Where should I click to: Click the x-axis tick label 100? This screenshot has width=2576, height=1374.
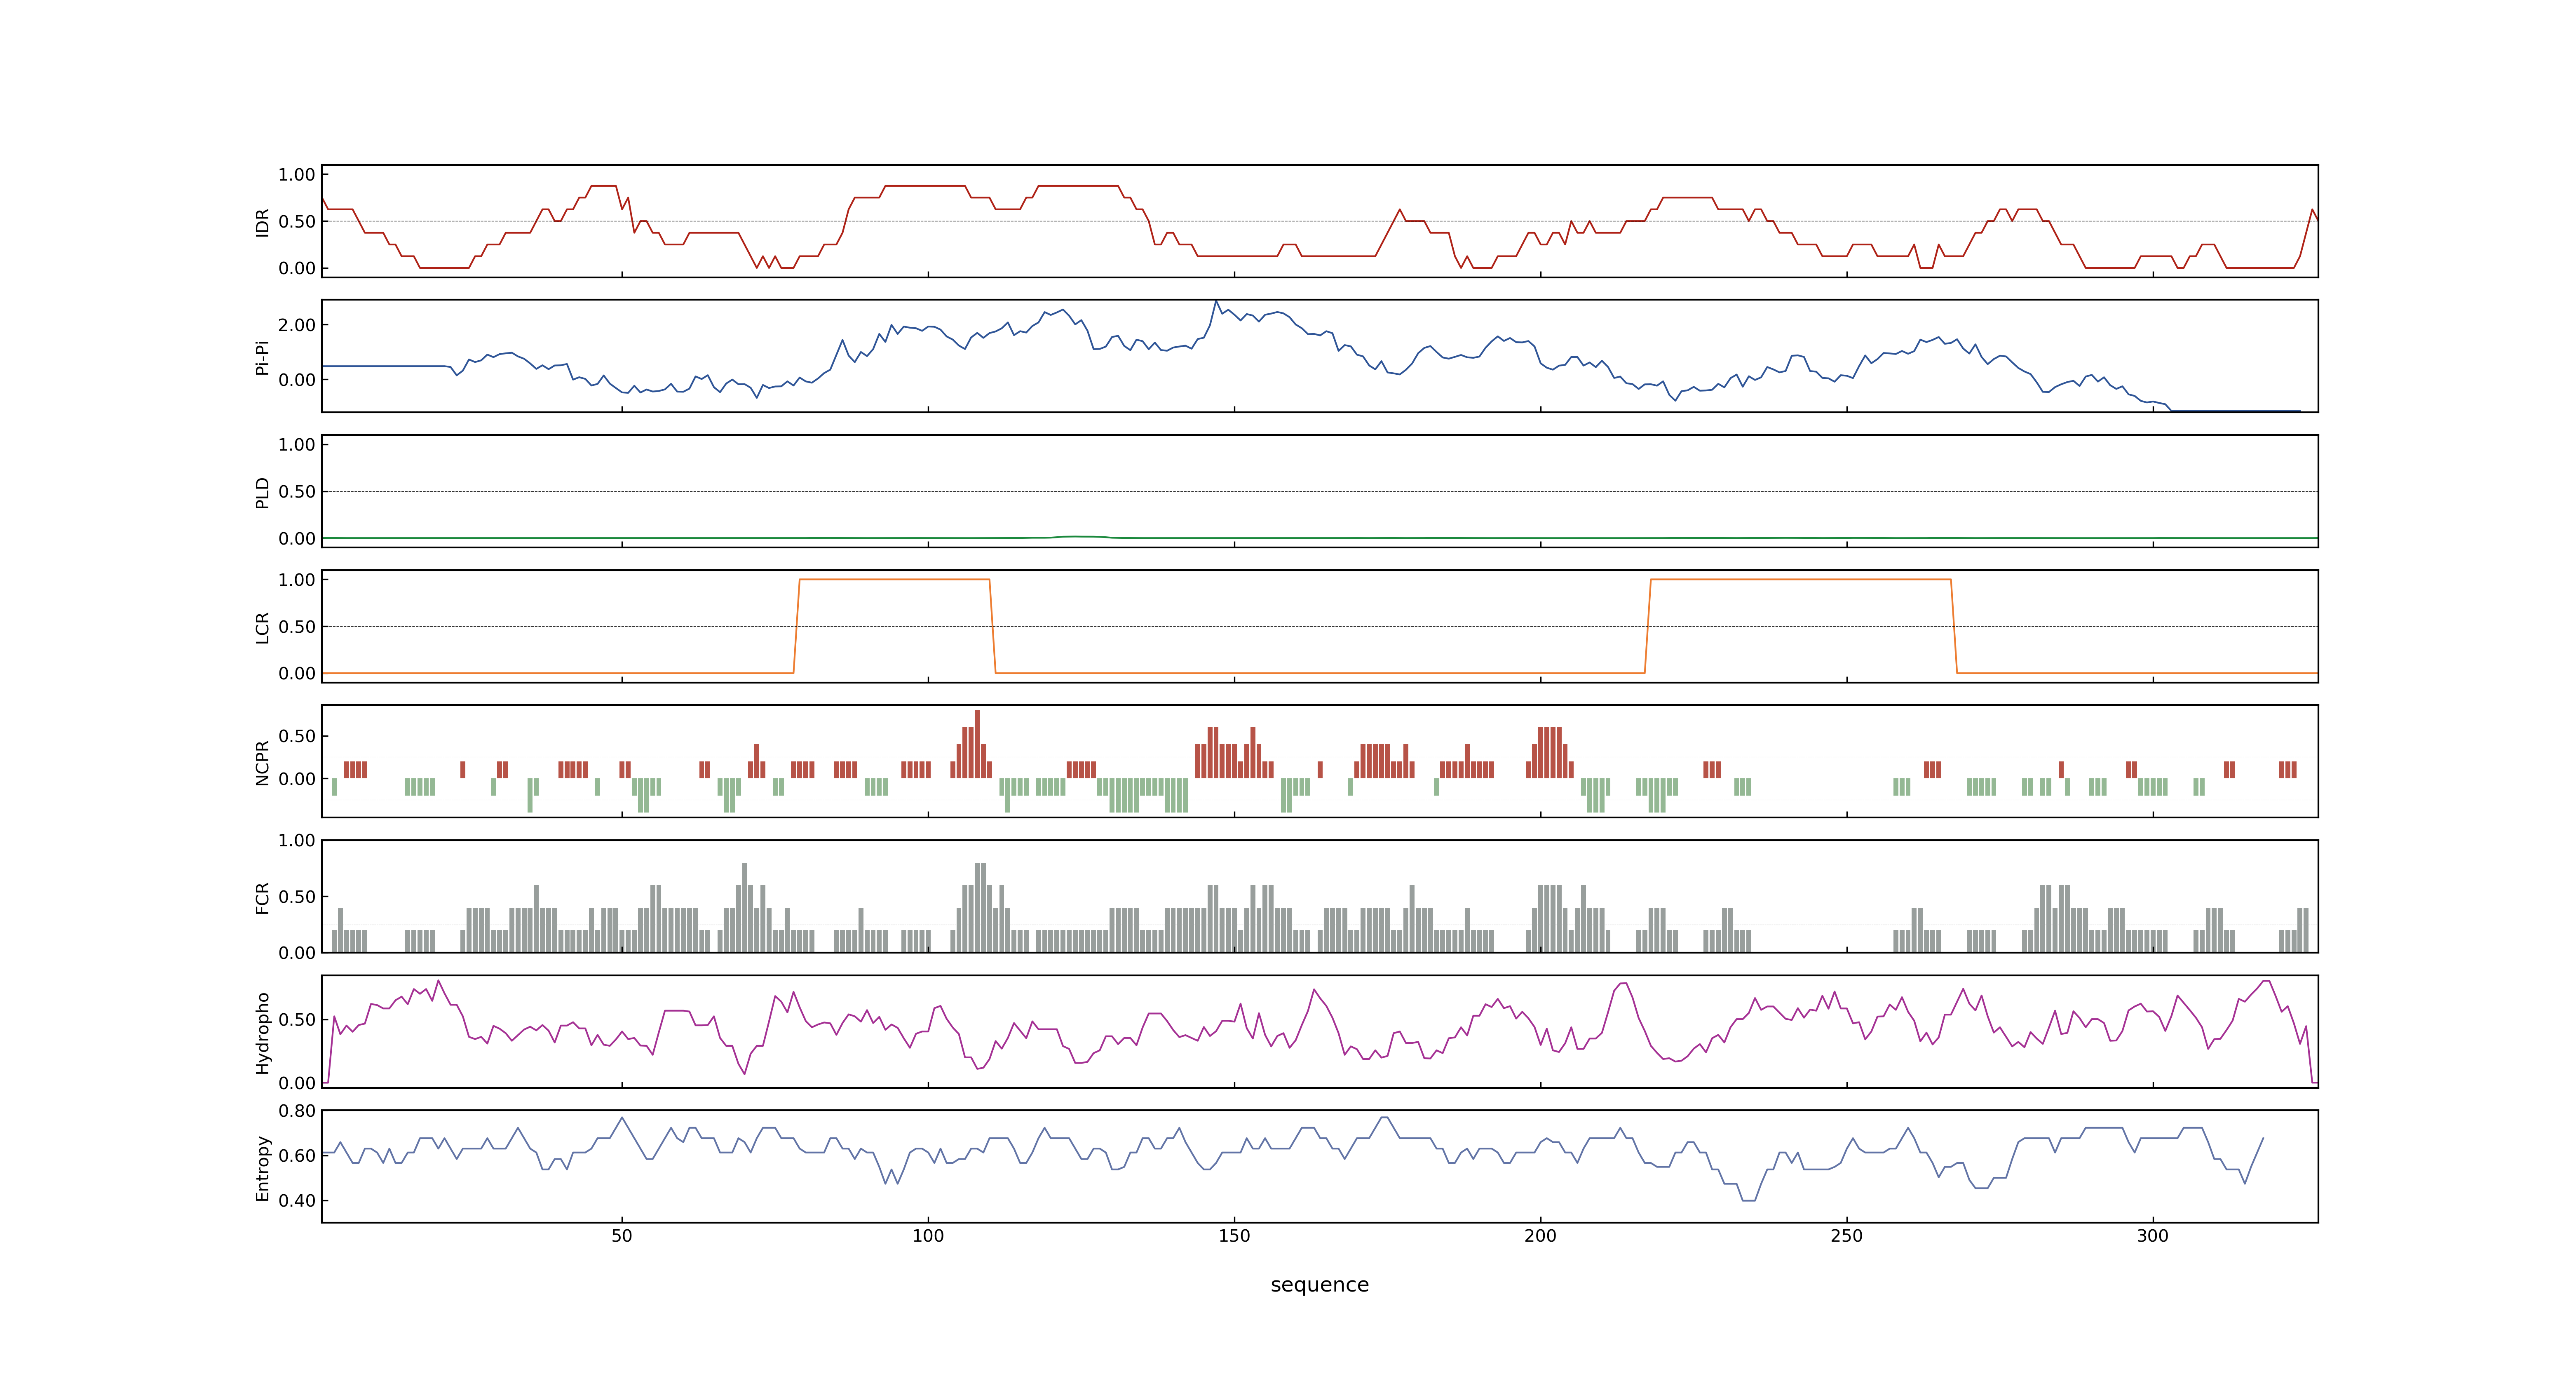coord(928,1236)
